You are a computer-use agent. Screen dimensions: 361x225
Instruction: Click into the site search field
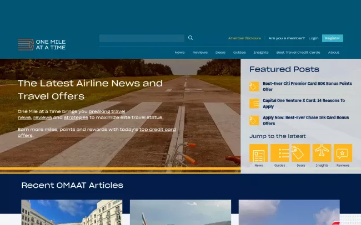coord(142,38)
